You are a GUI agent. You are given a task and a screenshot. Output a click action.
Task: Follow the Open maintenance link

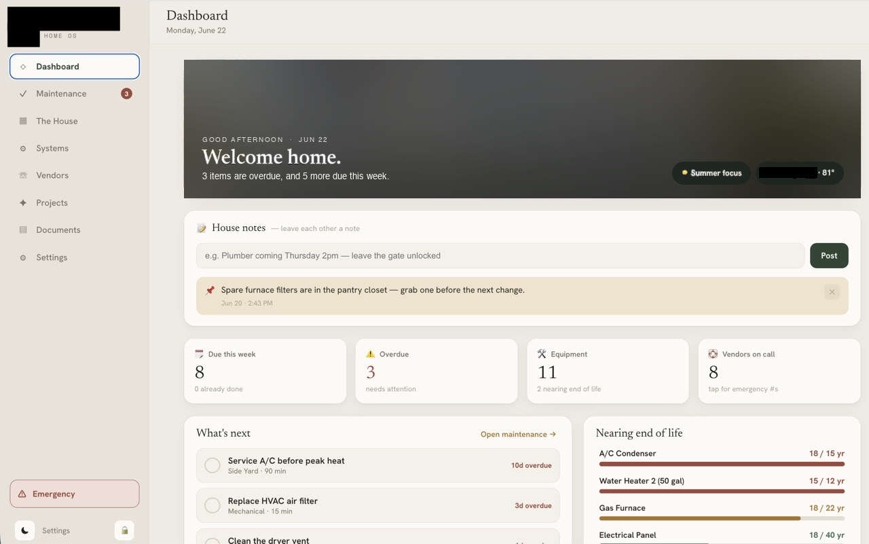518,434
